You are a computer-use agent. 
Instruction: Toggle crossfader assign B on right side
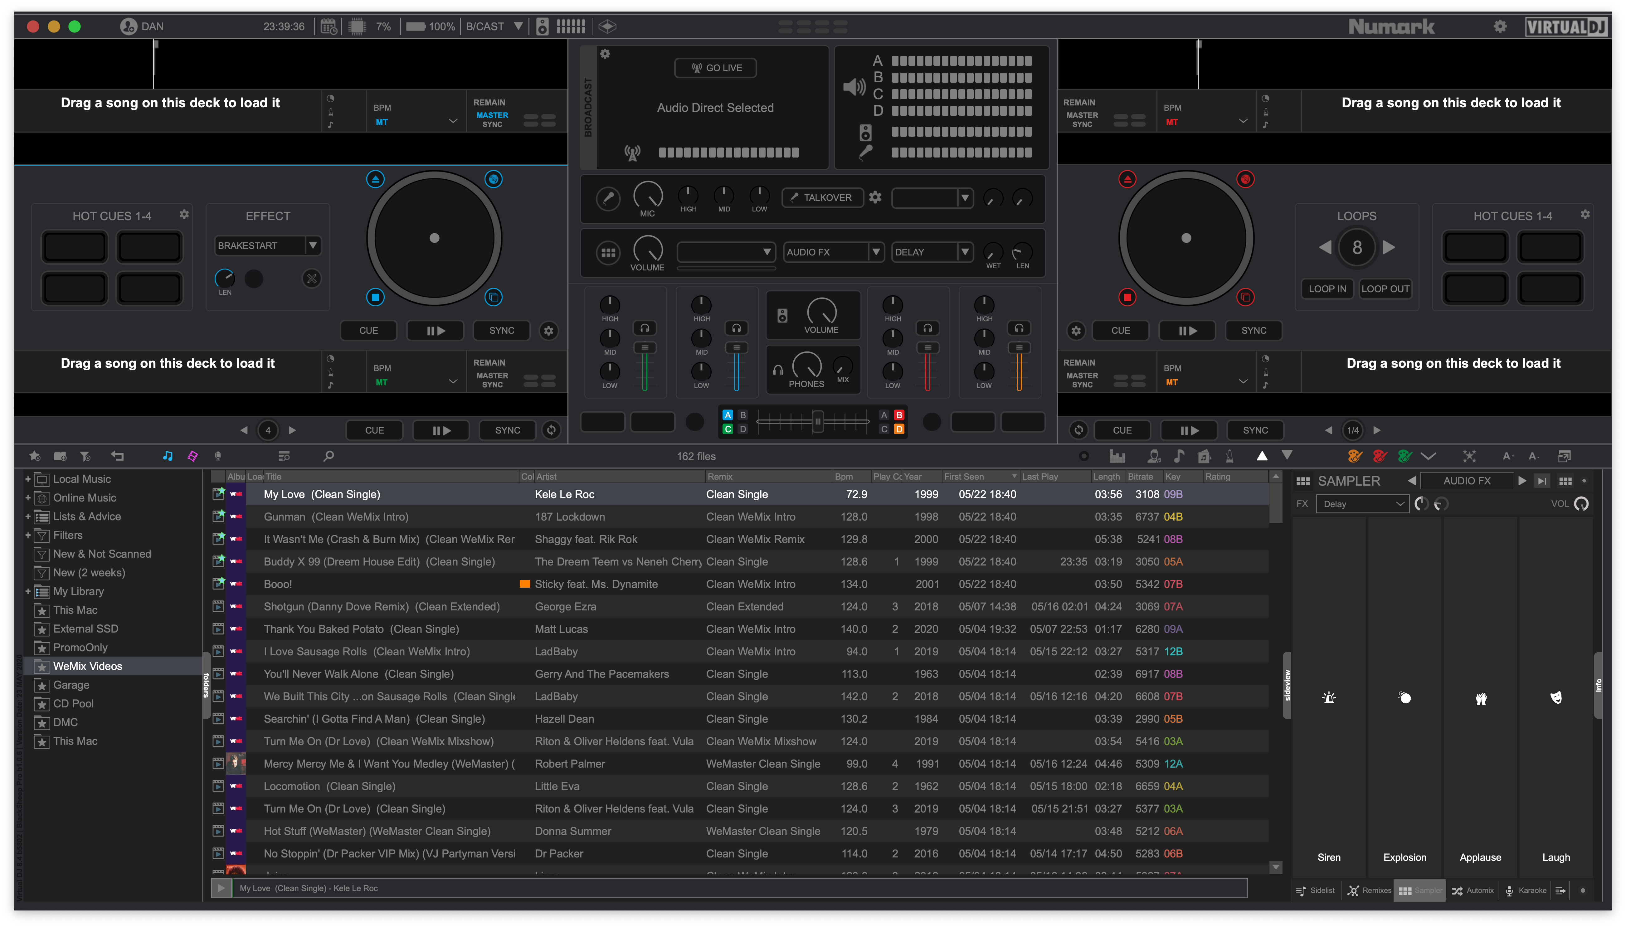(898, 415)
